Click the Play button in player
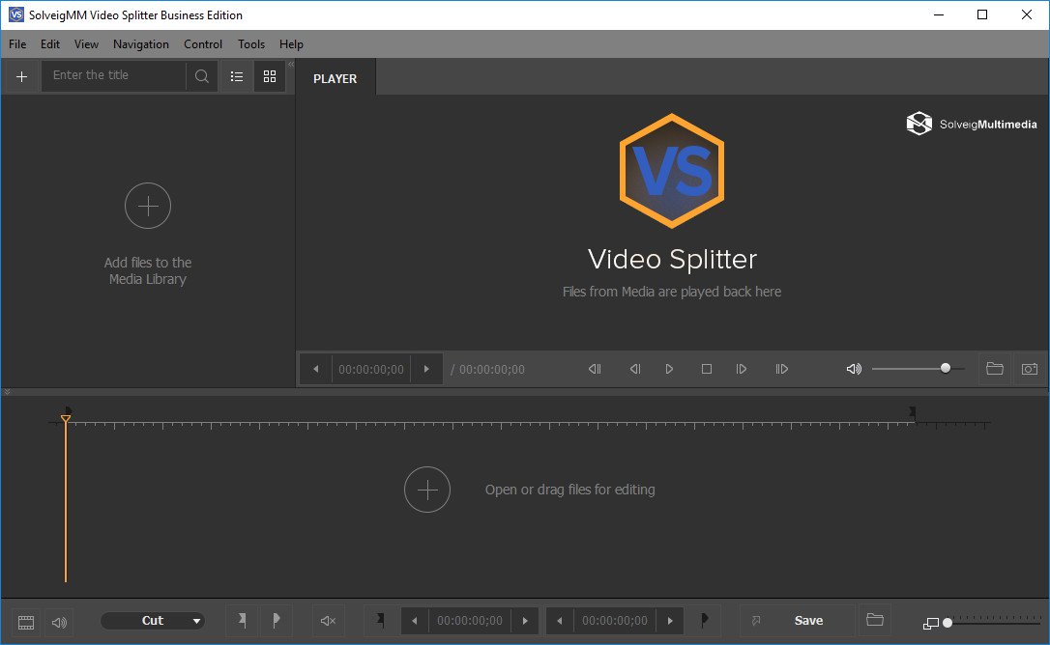Viewport: 1050px width, 645px height. coord(669,369)
